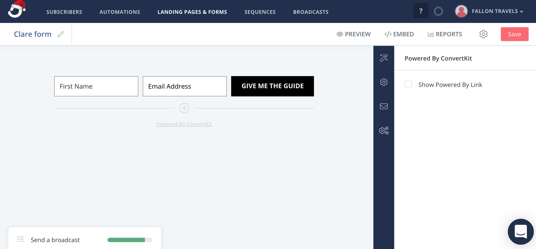The height and width of the screenshot is (249, 536).
Task: Open the incentive email envelope icon
Action: (384, 106)
